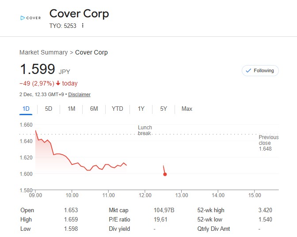Screen dimensions: 297x237
Task: Click the 09.00 time axis label
Action: 35,195
